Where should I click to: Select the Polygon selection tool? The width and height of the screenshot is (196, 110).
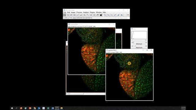pyautogui.click(x=71, y=15)
